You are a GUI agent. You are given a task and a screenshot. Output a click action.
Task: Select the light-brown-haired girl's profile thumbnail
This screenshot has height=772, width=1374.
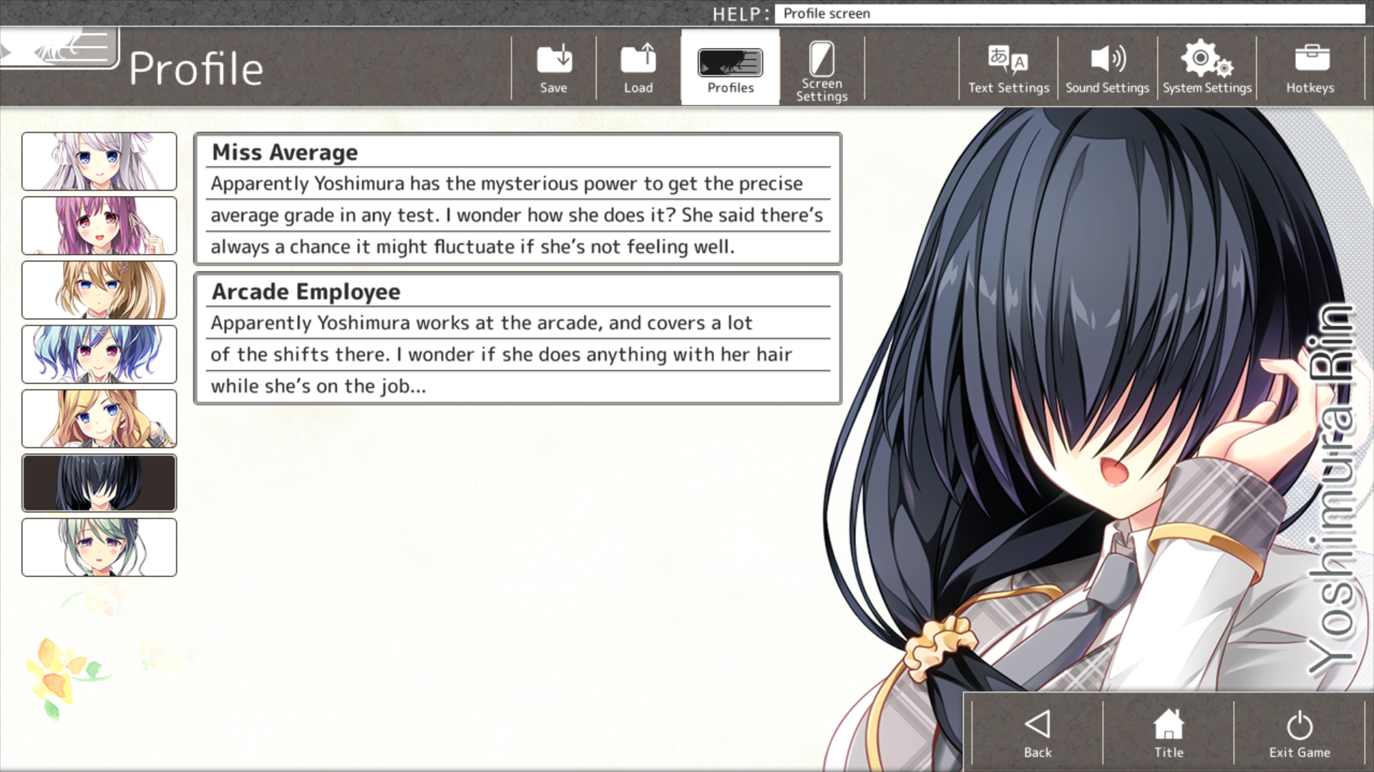pos(99,290)
